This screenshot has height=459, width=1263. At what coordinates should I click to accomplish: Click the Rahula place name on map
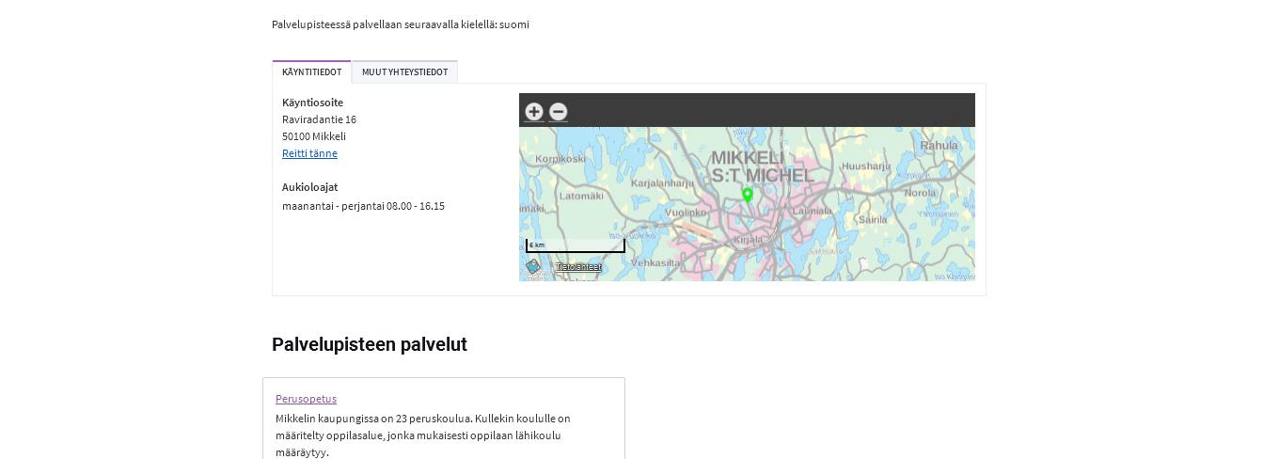click(939, 146)
